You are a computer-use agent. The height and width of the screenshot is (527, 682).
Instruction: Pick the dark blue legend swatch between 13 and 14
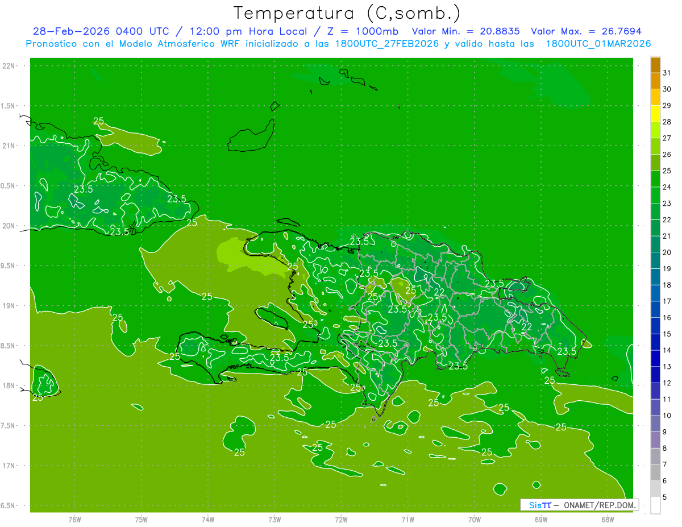click(655, 359)
